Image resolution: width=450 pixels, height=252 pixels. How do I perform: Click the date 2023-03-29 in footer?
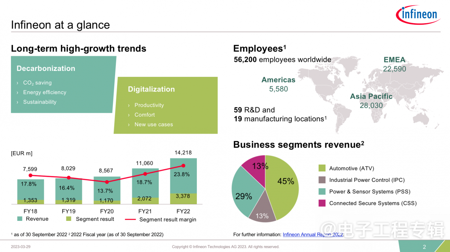[x=21, y=247]
